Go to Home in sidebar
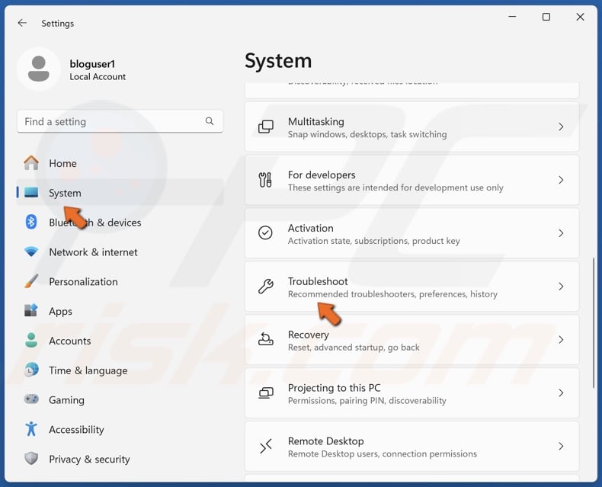The width and height of the screenshot is (602, 487). 120,163
